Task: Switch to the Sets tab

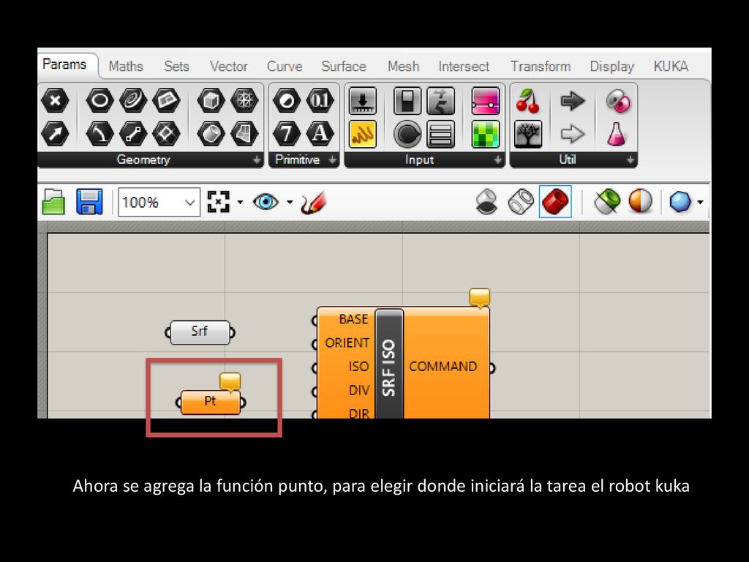Action: [x=176, y=66]
